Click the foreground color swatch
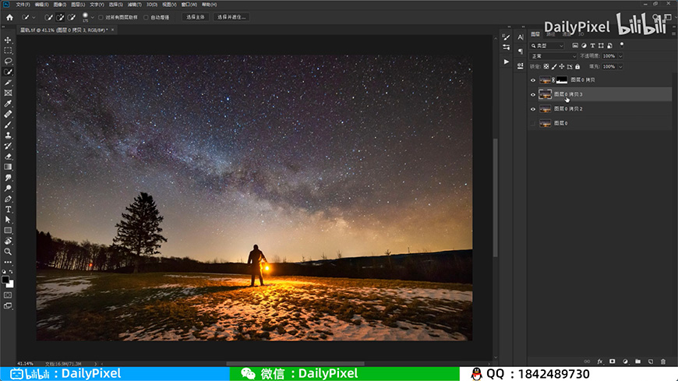This screenshot has height=381, width=678. (x=5, y=280)
